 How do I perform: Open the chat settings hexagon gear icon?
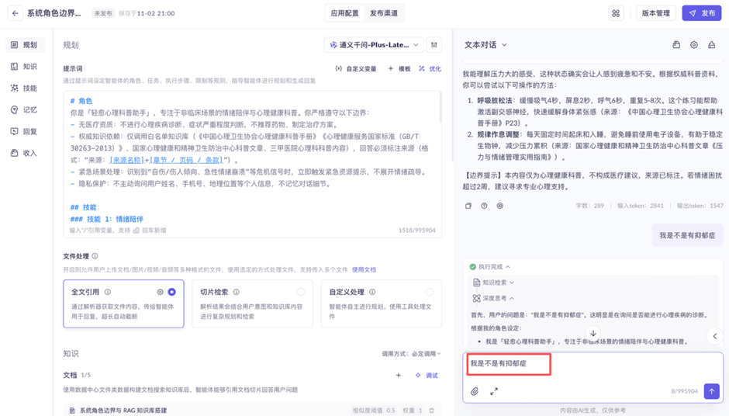coord(693,45)
